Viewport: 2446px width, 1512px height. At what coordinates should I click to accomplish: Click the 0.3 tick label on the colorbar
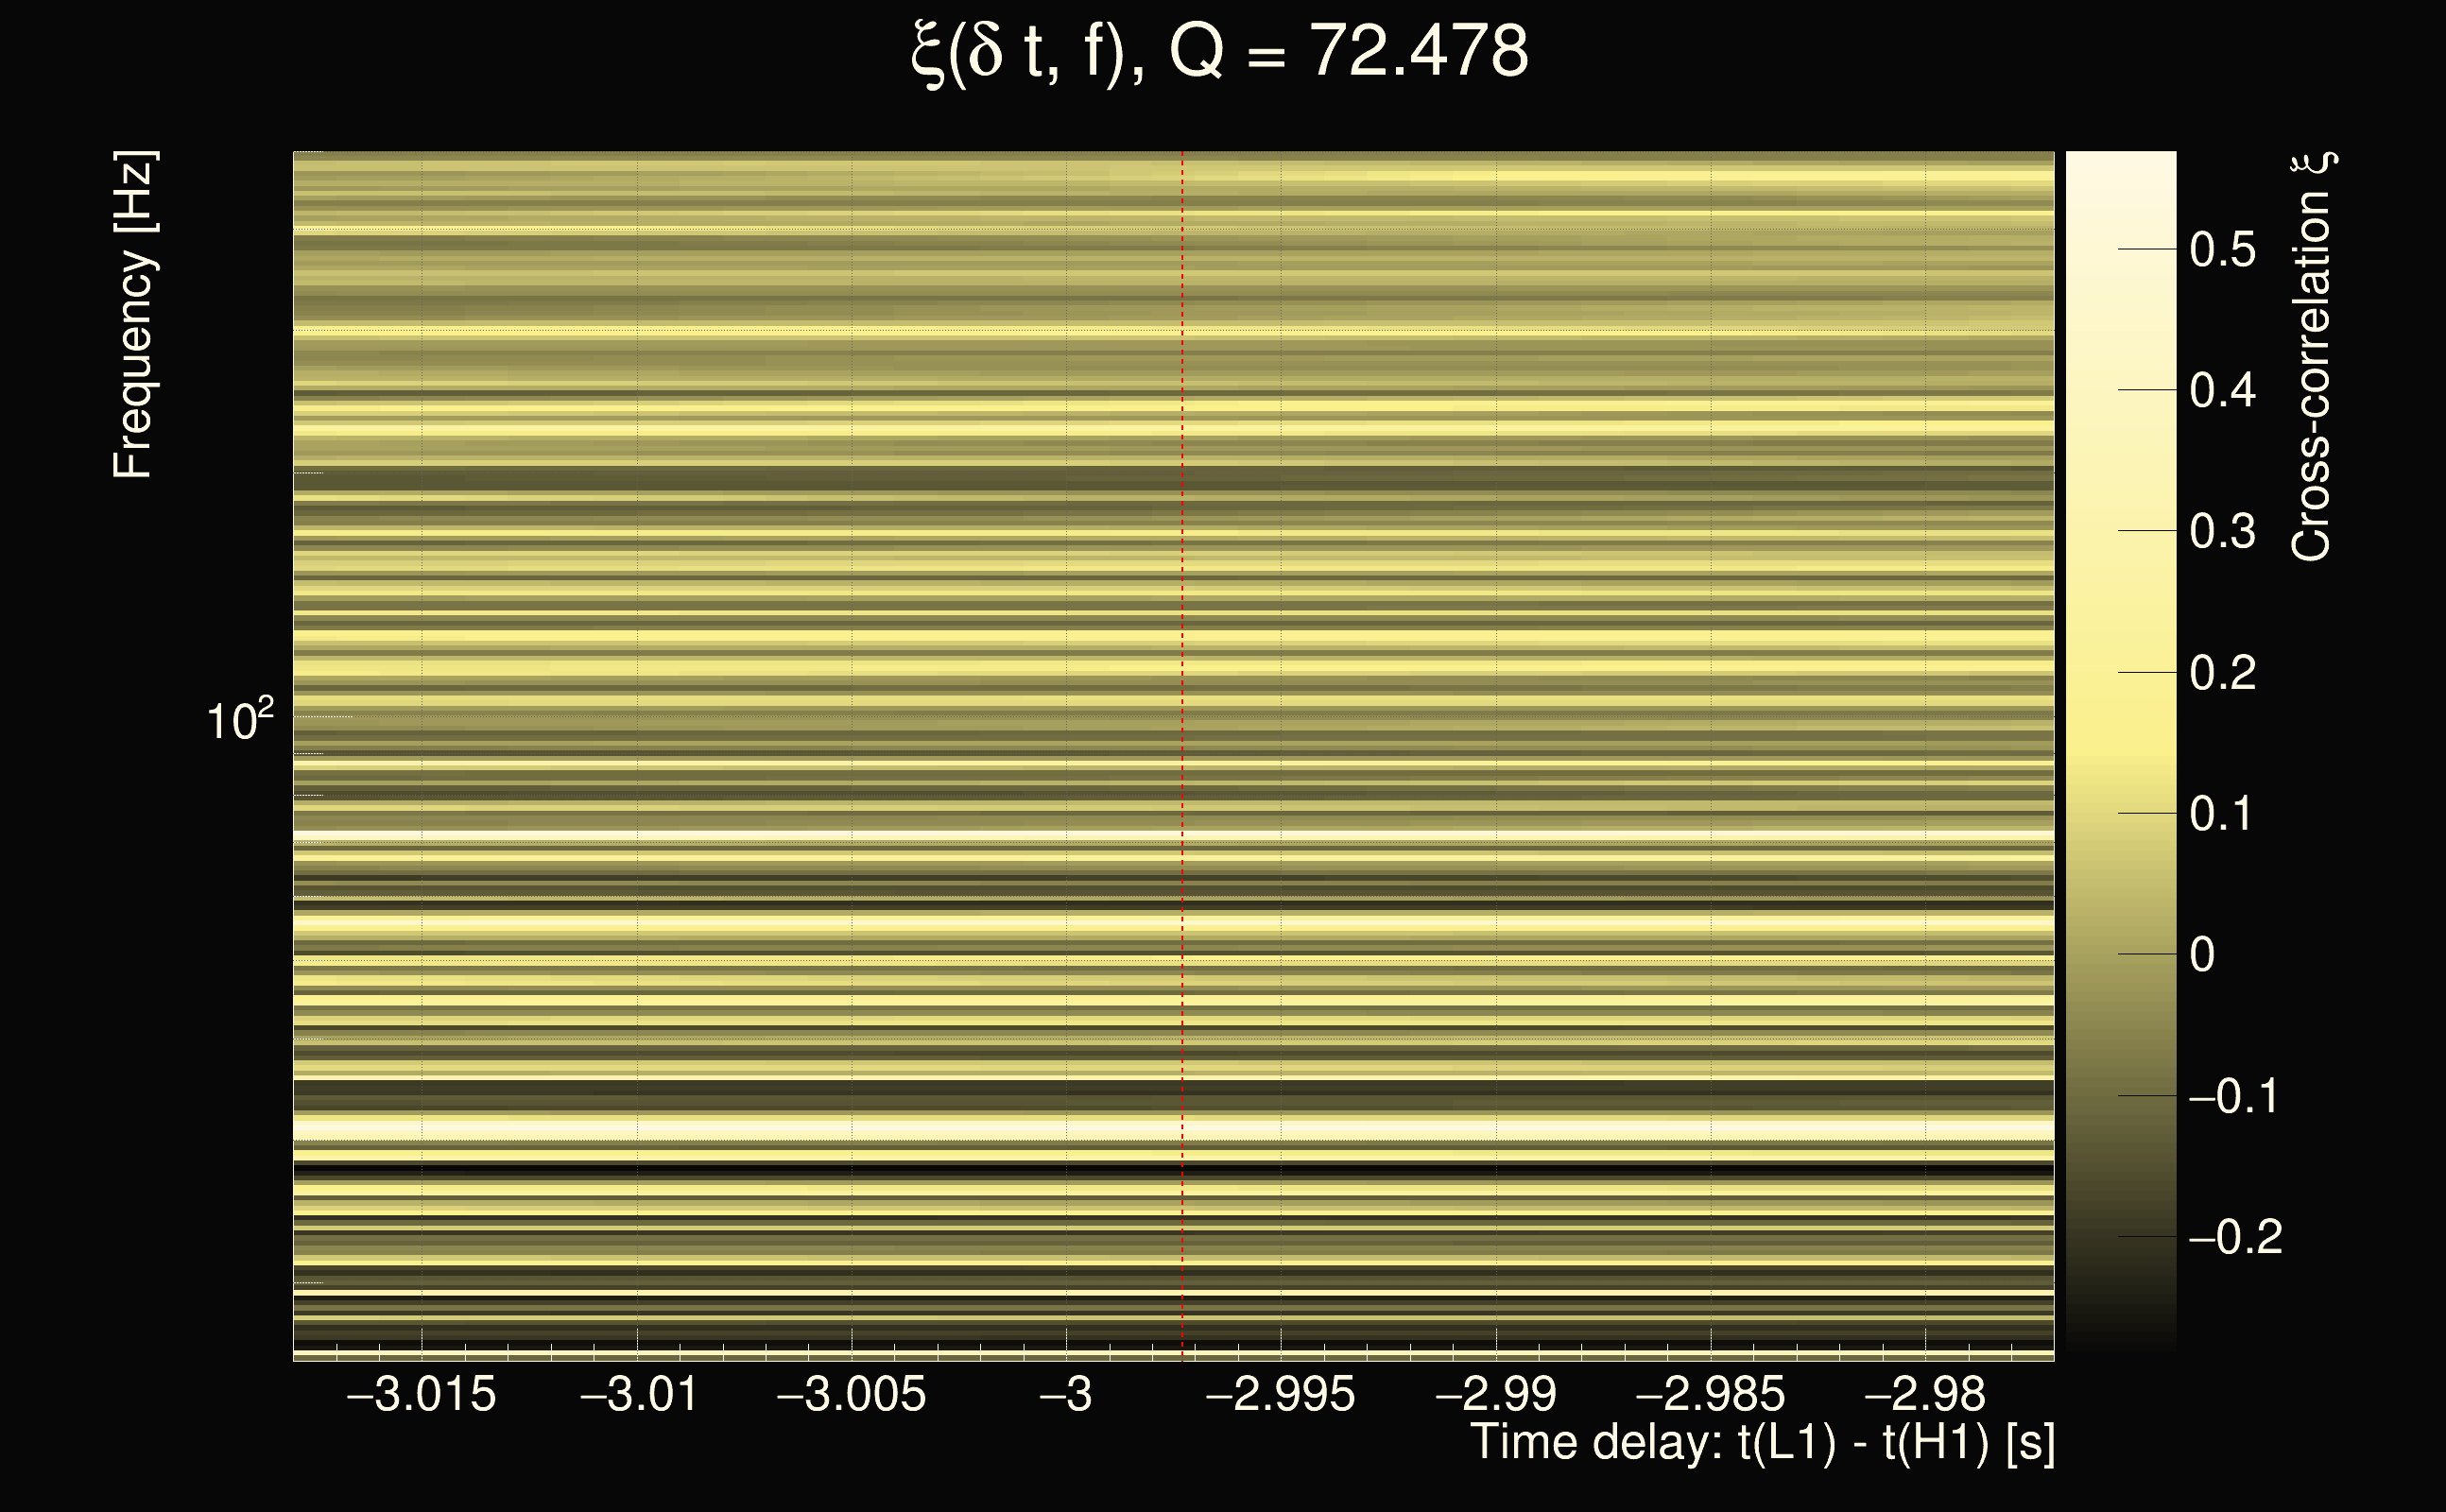[x=2222, y=531]
